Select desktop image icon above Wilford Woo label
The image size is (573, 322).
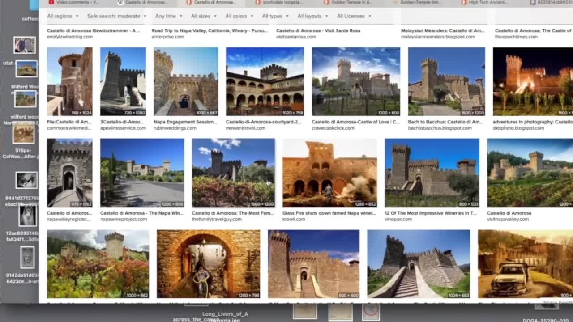[x=26, y=69]
